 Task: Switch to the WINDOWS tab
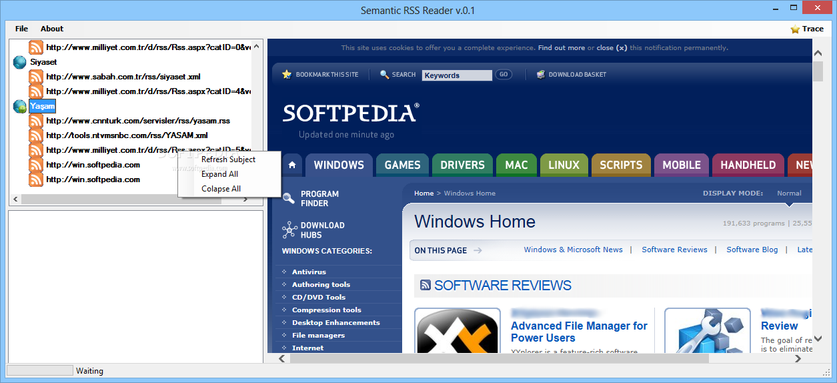click(x=339, y=165)
